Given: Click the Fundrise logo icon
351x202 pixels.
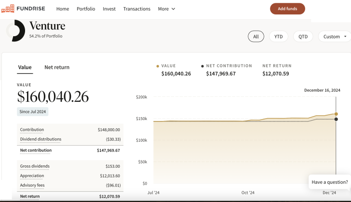Looking at the screenshot, I should tap(8, 9).
